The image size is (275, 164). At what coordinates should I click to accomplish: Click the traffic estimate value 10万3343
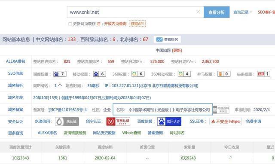(x=21, y=158)
